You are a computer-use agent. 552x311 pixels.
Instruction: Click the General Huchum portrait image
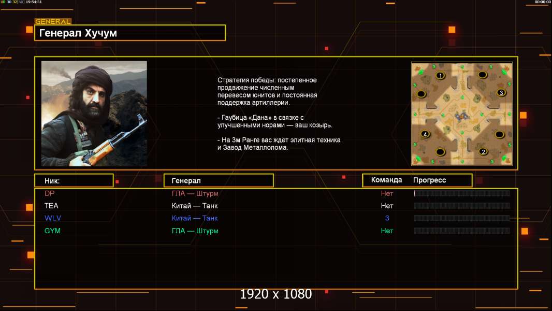tap(94, 114)
